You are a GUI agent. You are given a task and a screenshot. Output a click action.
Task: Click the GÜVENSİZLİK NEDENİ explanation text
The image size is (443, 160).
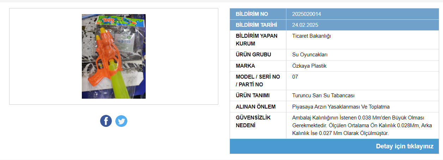[x=362, y=125]
